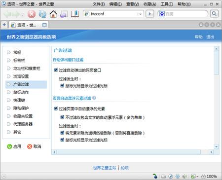
Task: Click the light-blue flower status bar icon
Action: [178, 177]
